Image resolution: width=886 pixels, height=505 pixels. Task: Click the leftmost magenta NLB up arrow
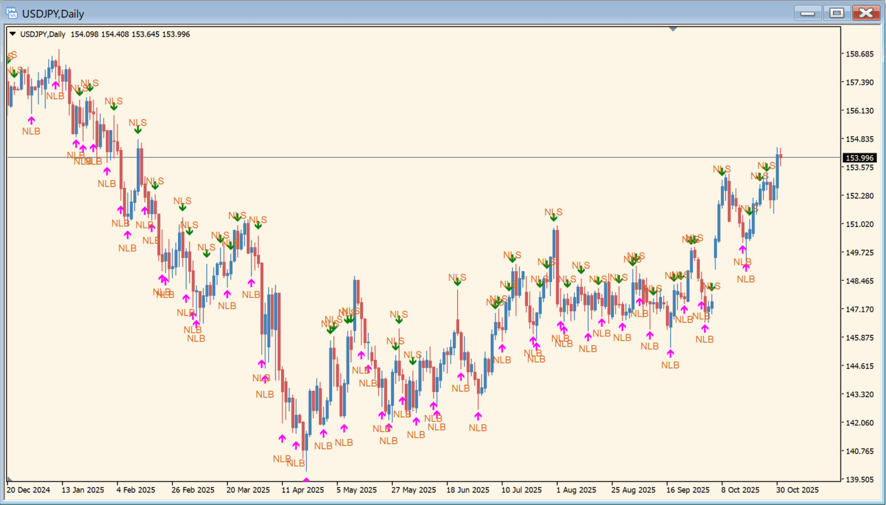point(31,120)
